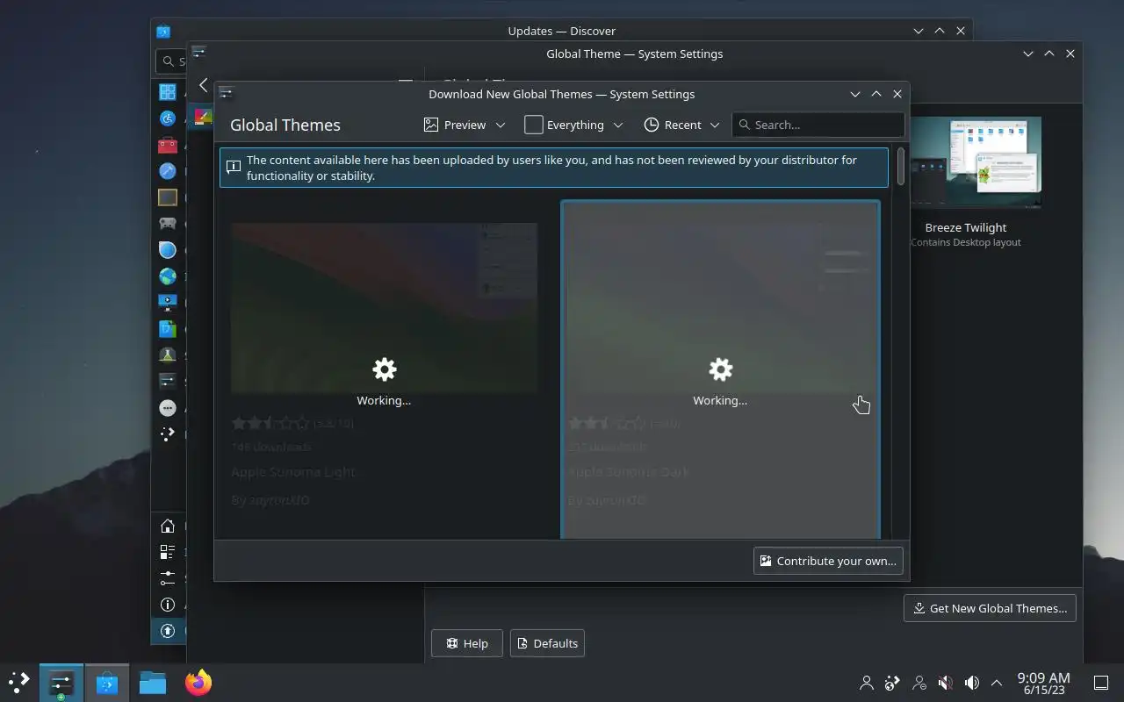Screen dimensions: 1124x702
Task: Click the Show Desktop button in the panel
Action: (1100, 683)
